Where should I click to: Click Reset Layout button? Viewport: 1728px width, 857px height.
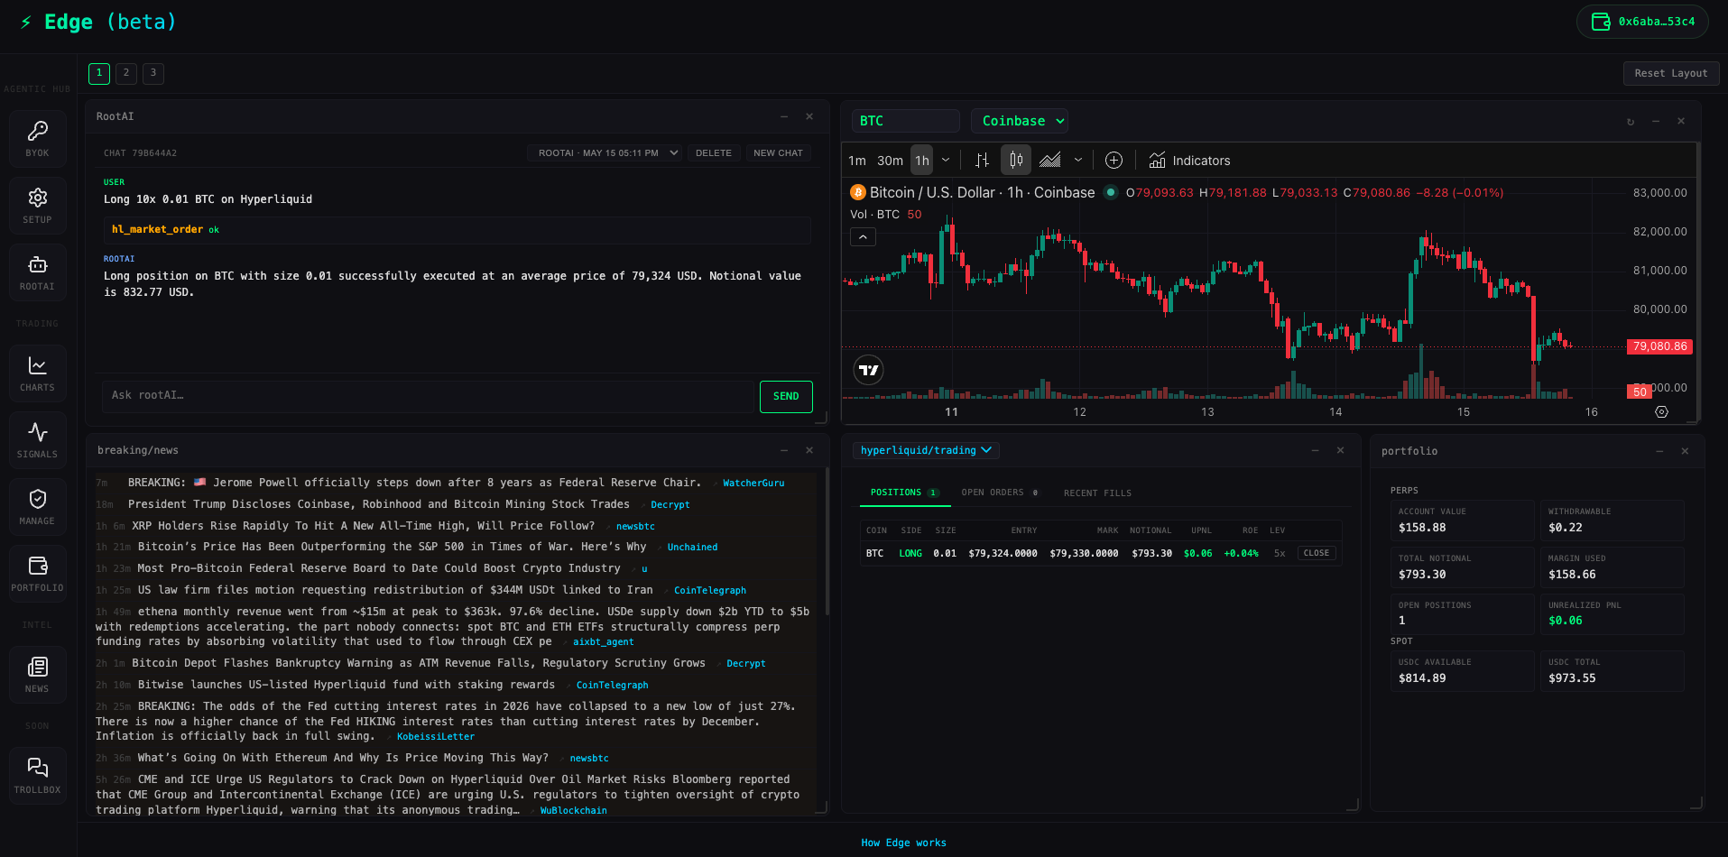point(1671,73)
